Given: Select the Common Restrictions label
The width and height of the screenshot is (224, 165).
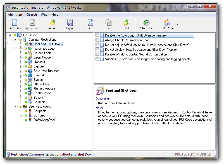Looking at the screenshot, I should pos(42,40).
